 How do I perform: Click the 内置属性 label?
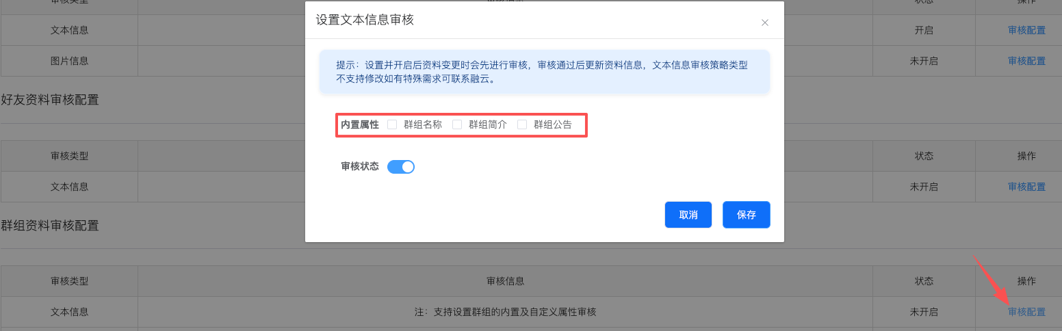pyautogui.click(x=360, y=124)
